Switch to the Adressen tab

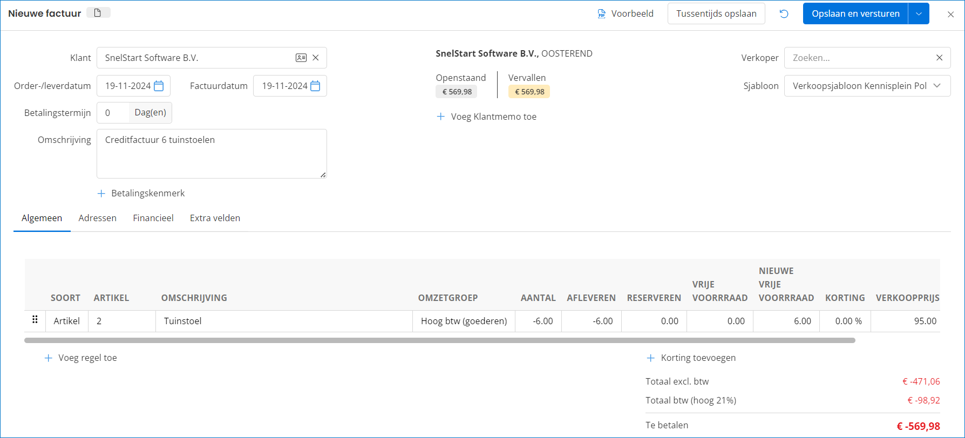97,218
